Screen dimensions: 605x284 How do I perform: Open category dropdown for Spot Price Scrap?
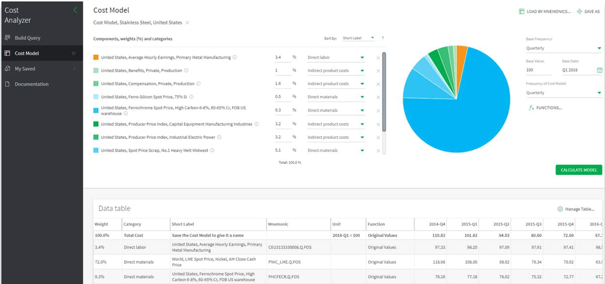pyautogui.click(x=336, y=150)
